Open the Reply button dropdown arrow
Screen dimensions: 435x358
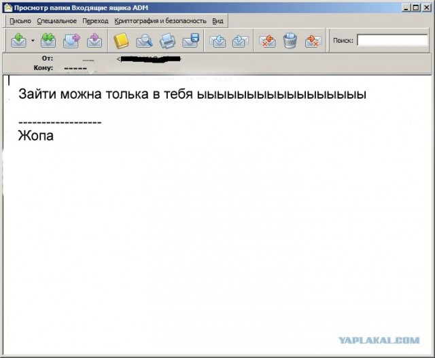tap(33, 41)
